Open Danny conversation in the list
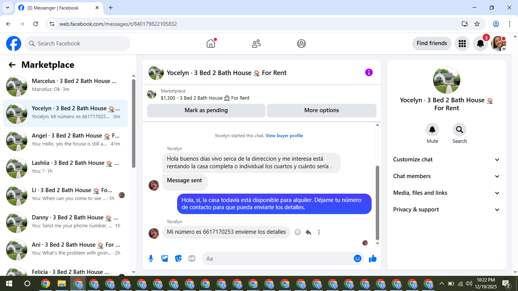Viewport: 518px width, 291px height. 65,222
